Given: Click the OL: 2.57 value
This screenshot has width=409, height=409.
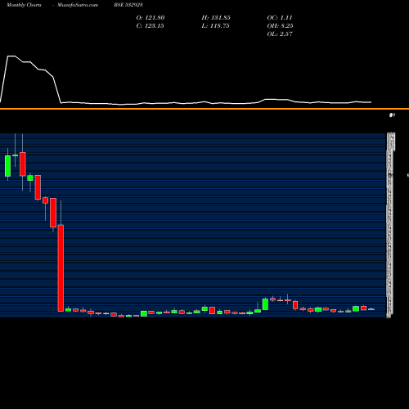Looking at the screenshot, I should tap(280, 34).
